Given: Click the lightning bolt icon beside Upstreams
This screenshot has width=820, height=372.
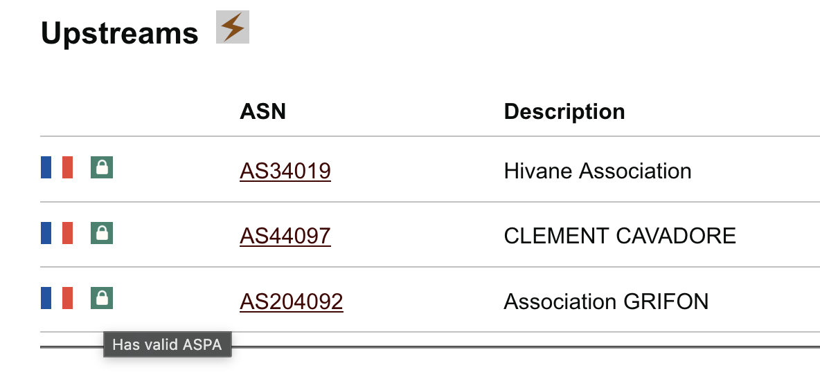Looking at the screenshot, I should [x=233, y=28].
